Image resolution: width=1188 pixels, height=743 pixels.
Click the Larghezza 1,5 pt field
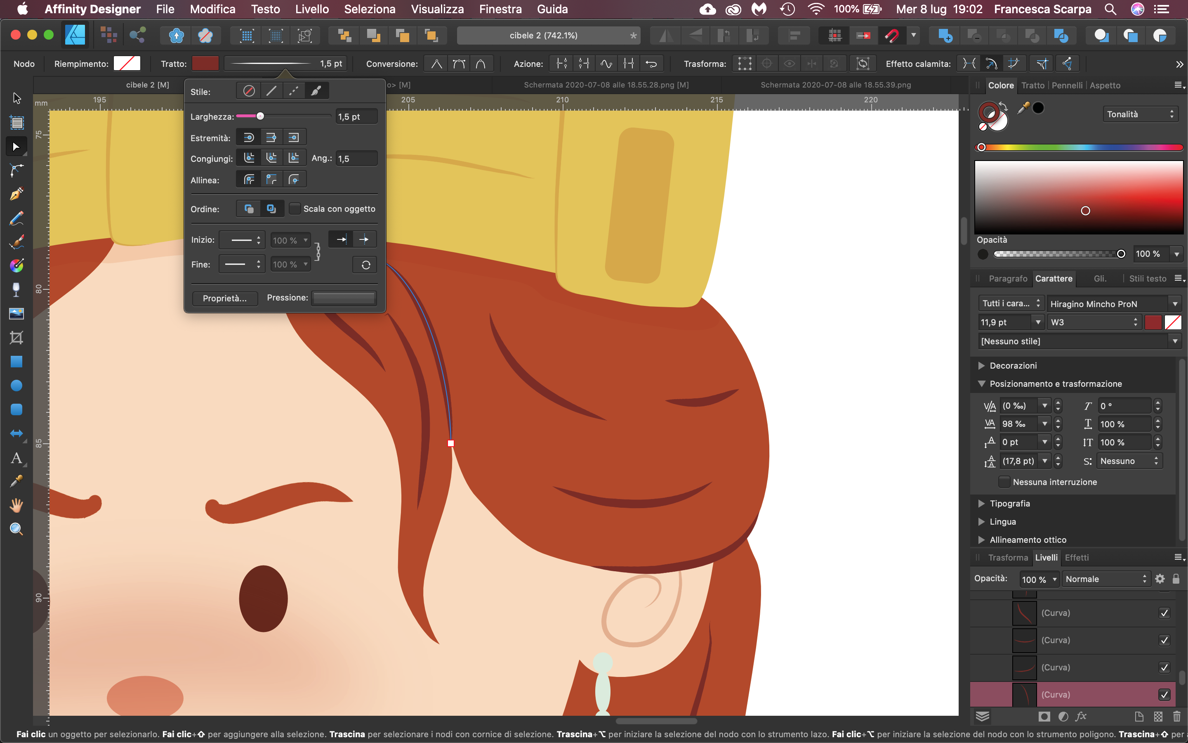click(356, 116)
